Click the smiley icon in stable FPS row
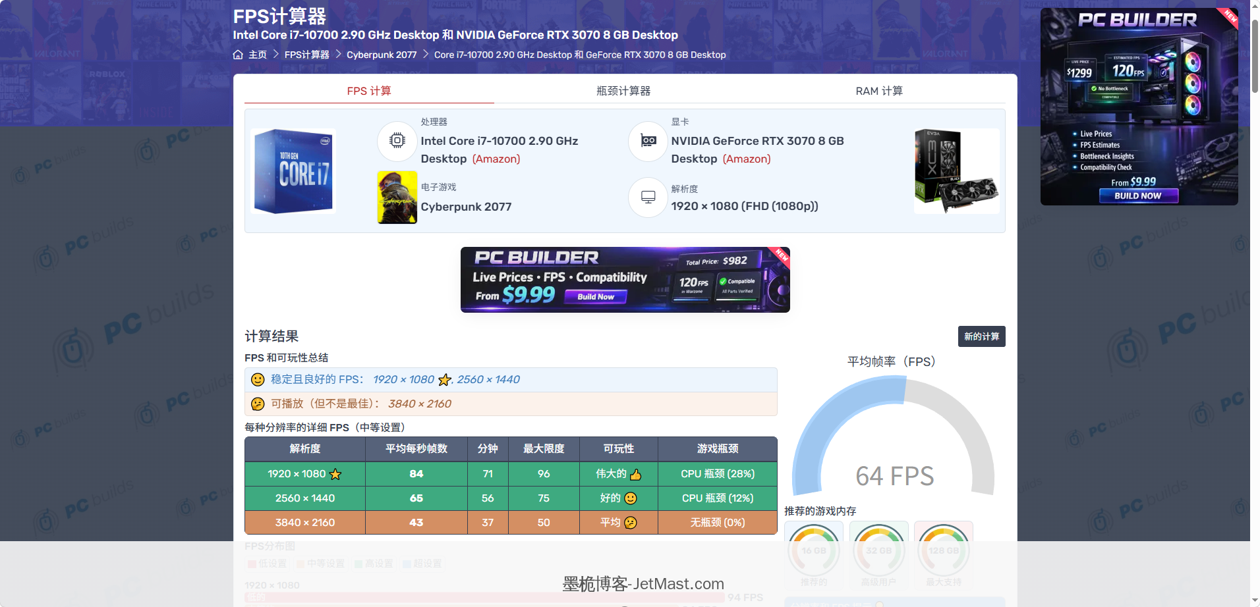1260x607 pixels. coord(258,380)
